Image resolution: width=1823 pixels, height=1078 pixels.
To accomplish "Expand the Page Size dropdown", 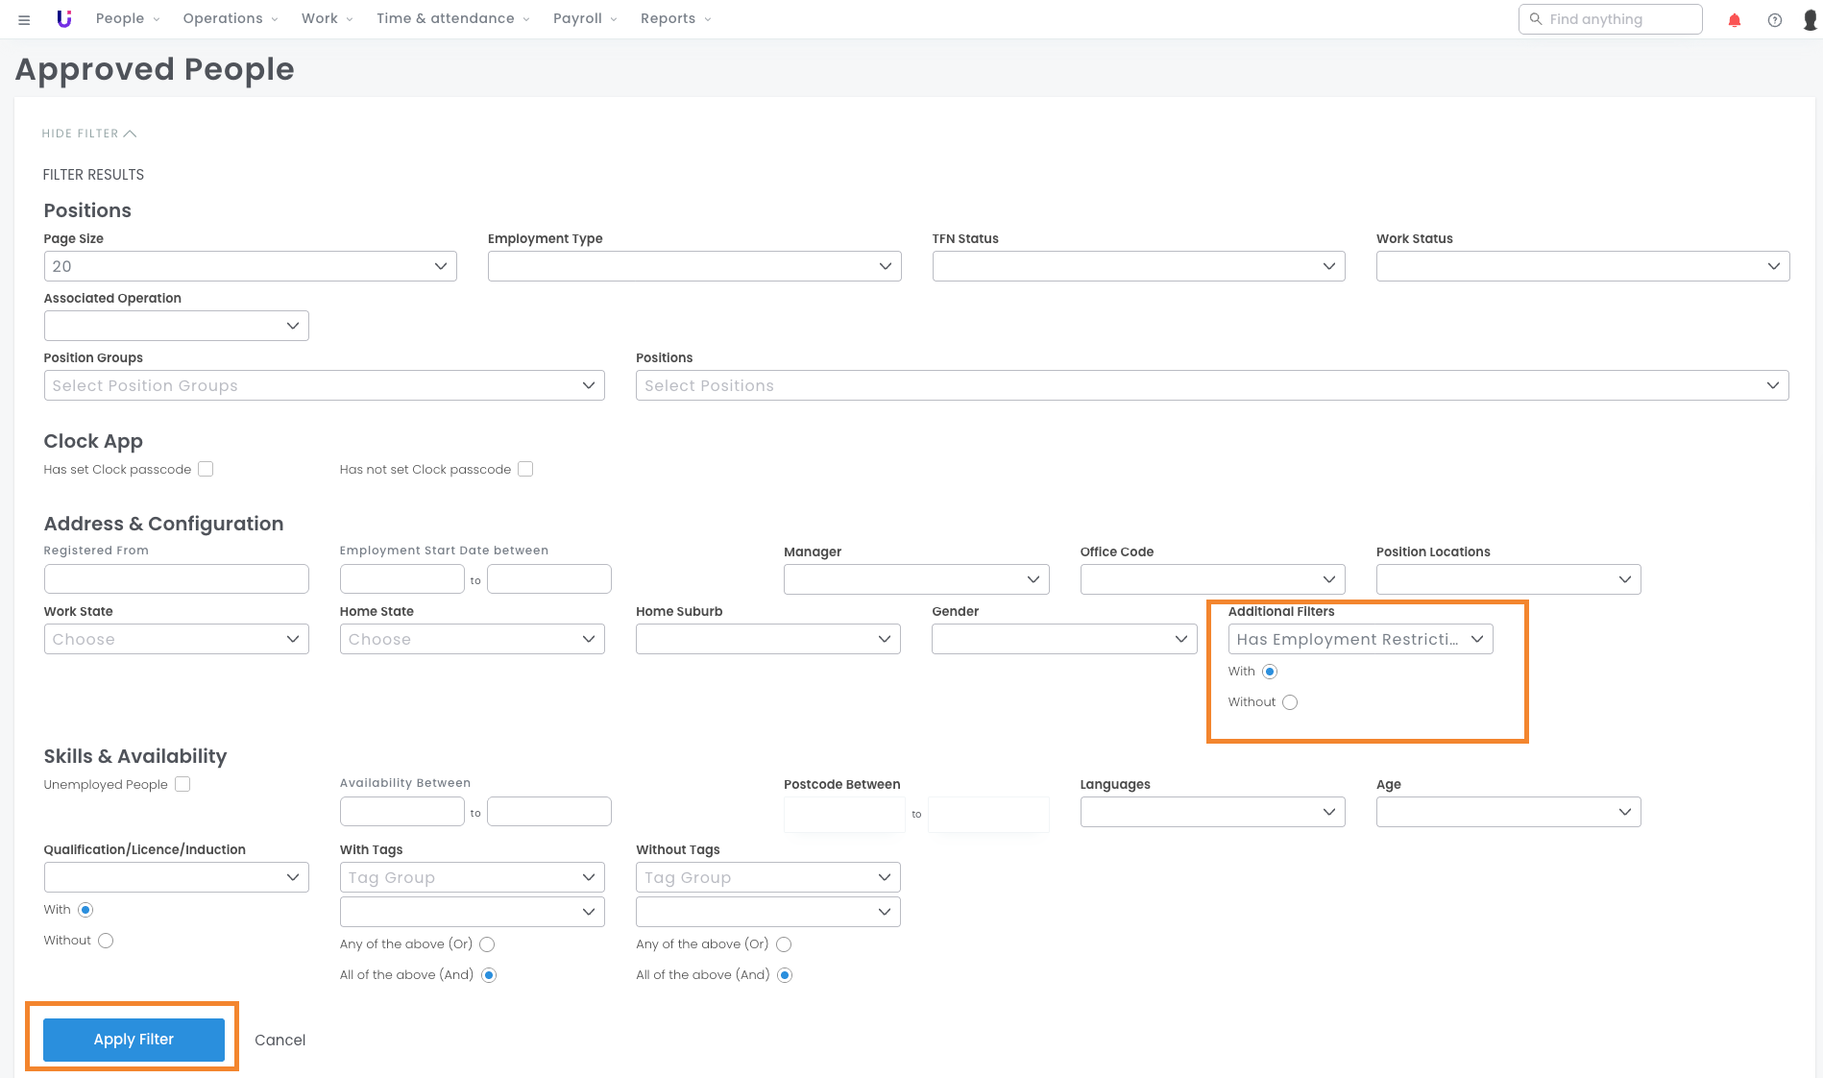I will (250, 266).
